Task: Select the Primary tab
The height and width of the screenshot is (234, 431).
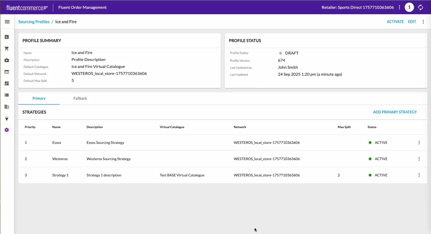Action: 39,98
